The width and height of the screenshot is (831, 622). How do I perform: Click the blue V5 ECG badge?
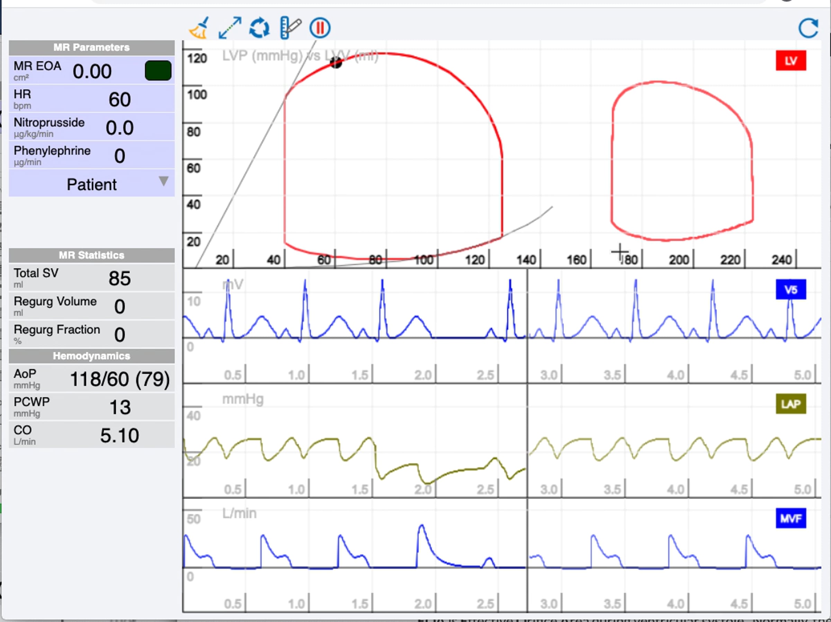(790, 289)
